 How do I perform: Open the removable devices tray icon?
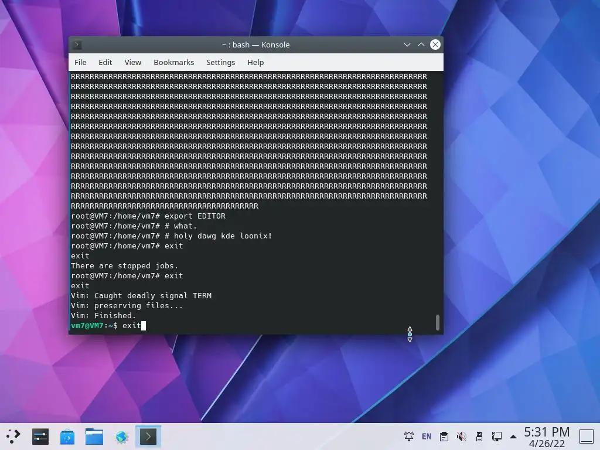point(479,436)
